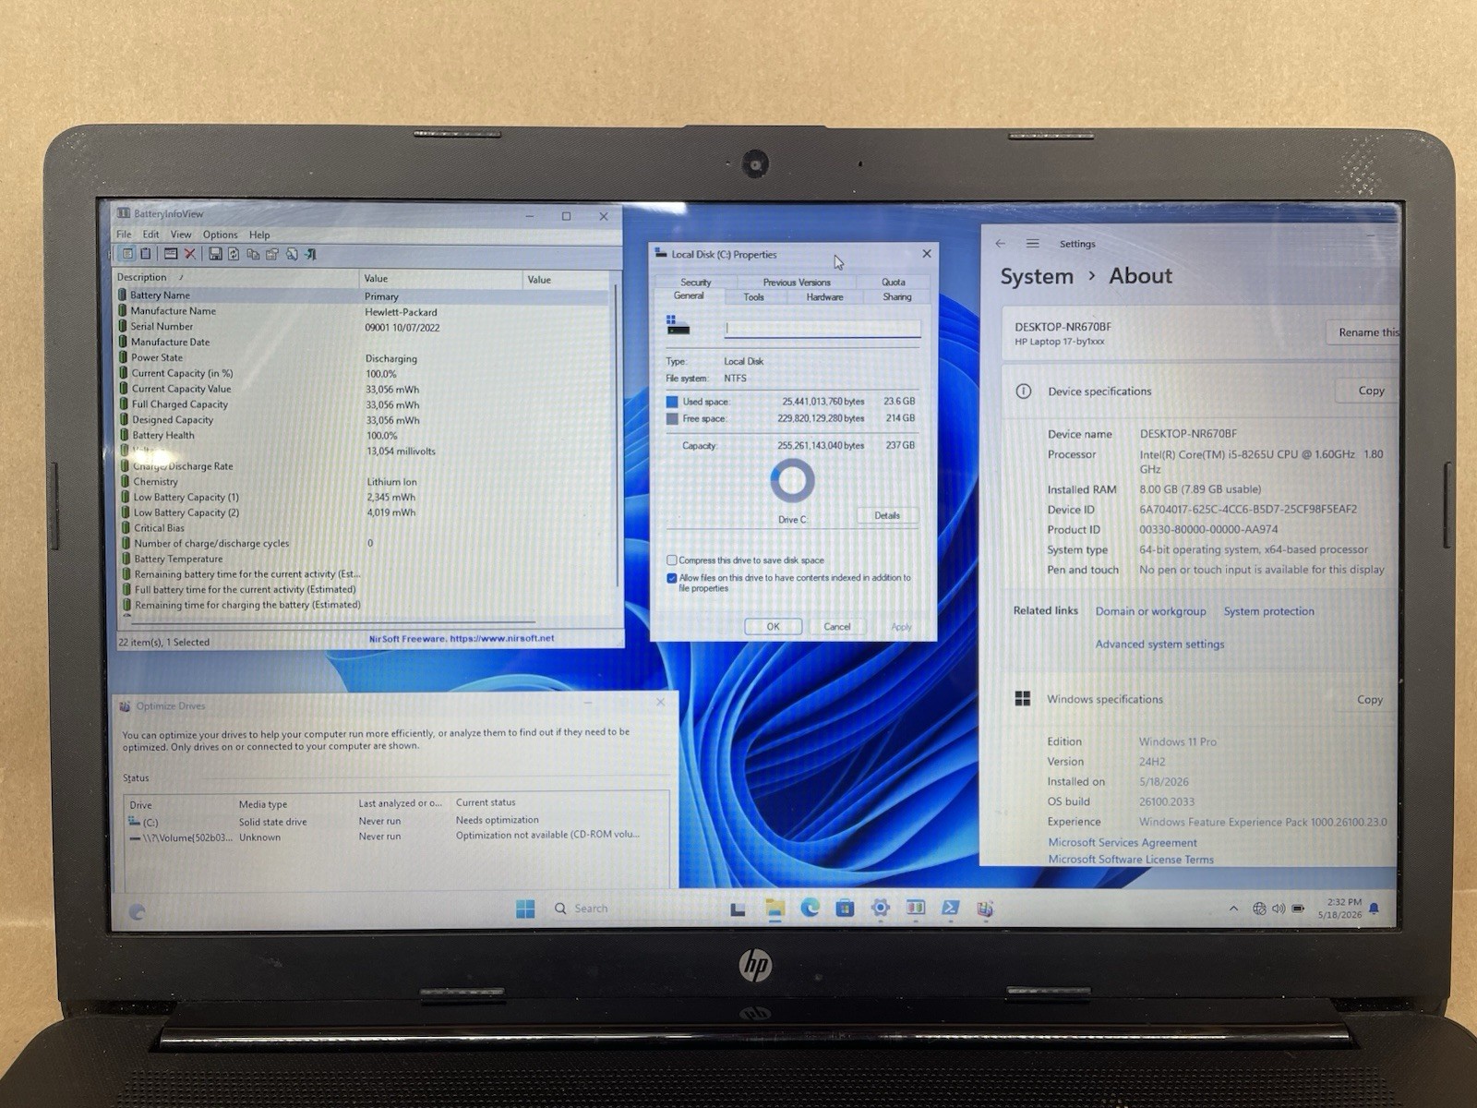Open the Edit menu in BatteryInfoView
This screenshot has width=1477, height=1108.
coord(150,235)
